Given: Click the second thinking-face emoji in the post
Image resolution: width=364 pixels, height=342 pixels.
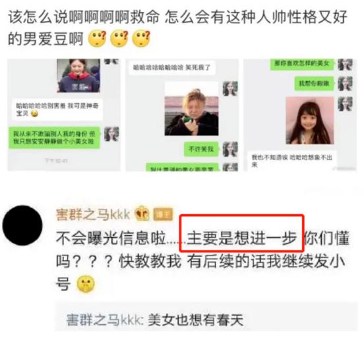Looking at the screenshot, I should (119, 38).
